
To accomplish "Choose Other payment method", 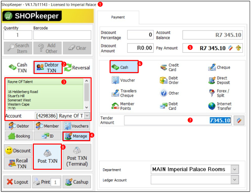I will tap(169, 93).
